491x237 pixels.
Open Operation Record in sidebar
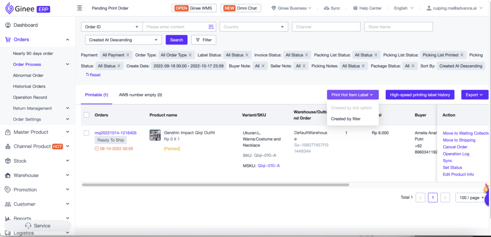(x=30, y=97)
